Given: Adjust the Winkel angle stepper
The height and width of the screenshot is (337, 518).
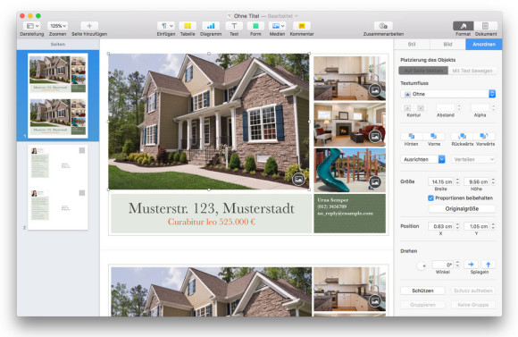Looking at the screenshot, I should click(x=458, y=265).
